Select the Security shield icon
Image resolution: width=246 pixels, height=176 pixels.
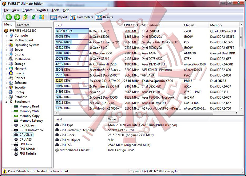tap(11, 87)
